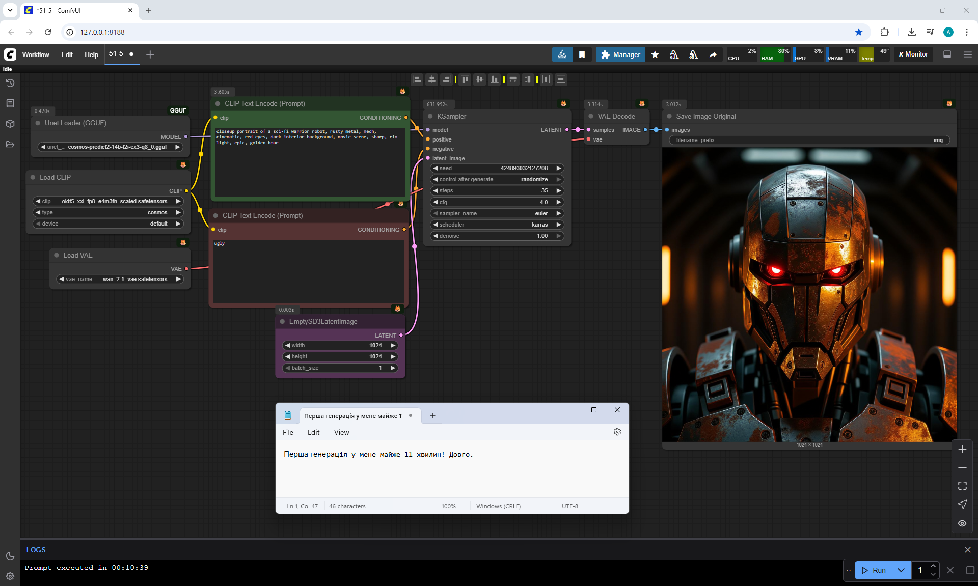This screenshot has width=978, height=586.
Task: Open the sampler_name euler combo
Action: [x=497, y=213]
